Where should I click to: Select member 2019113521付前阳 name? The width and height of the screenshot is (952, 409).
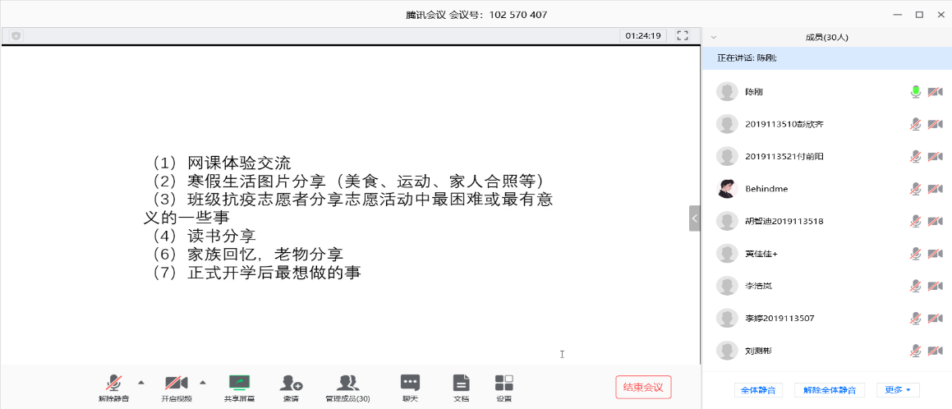784,157
